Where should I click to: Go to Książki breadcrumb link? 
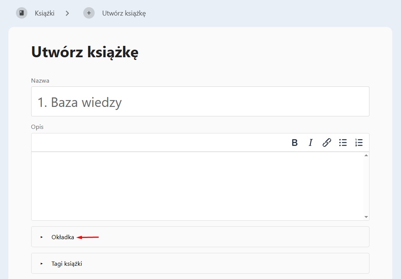pos(44,13)
